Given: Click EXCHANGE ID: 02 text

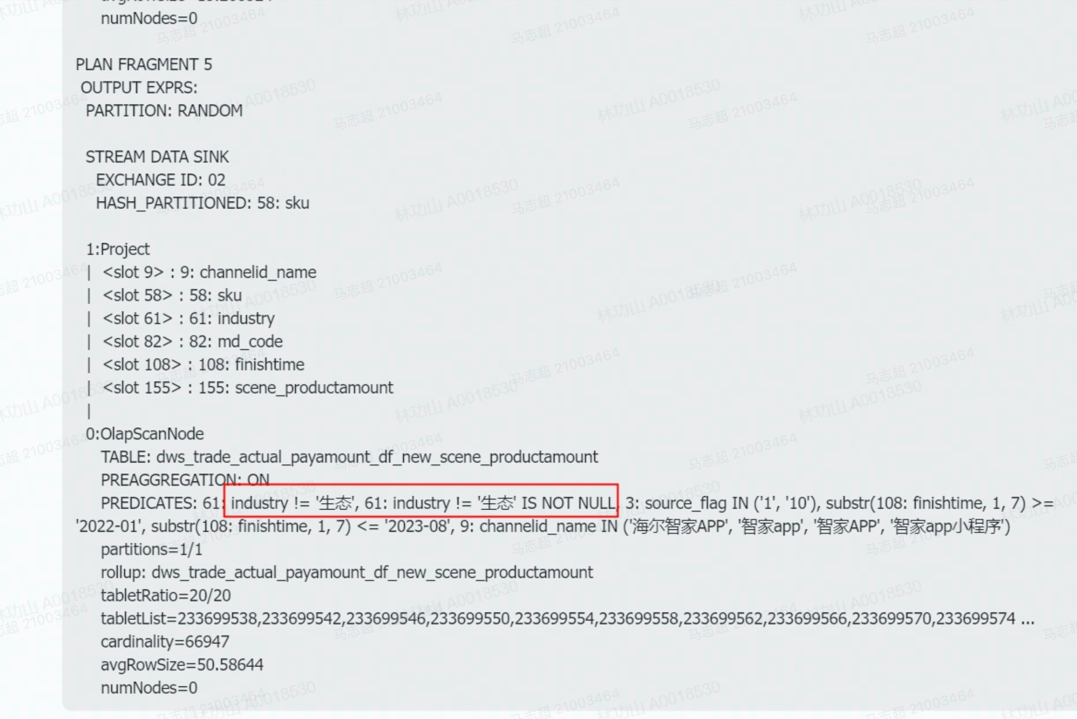Looking at the screenshot, I should (x=161, y=180).
